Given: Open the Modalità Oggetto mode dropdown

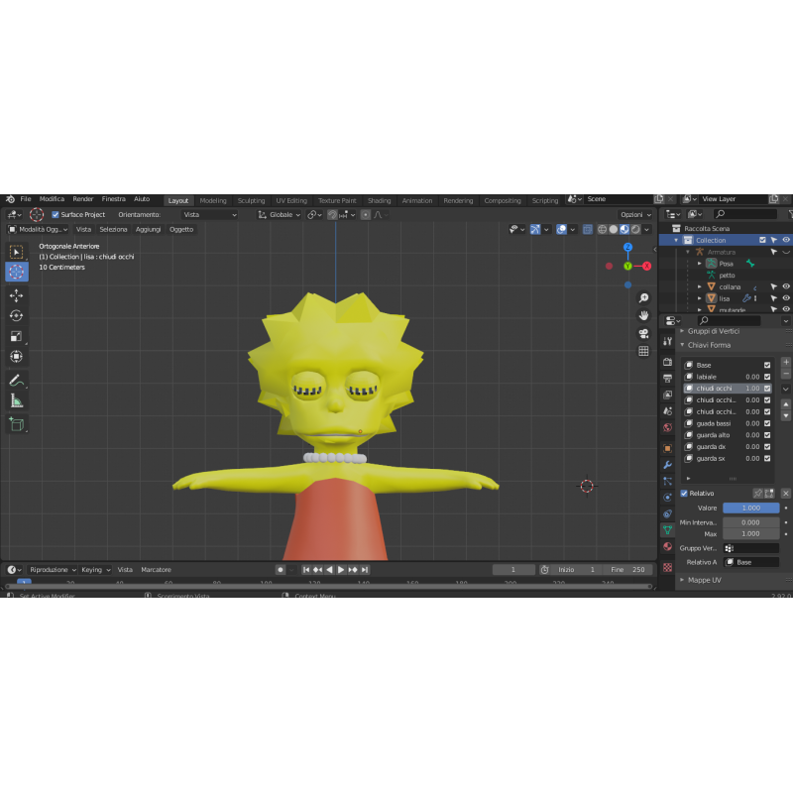Looking at the screenshot, I should tap(38, 230).
